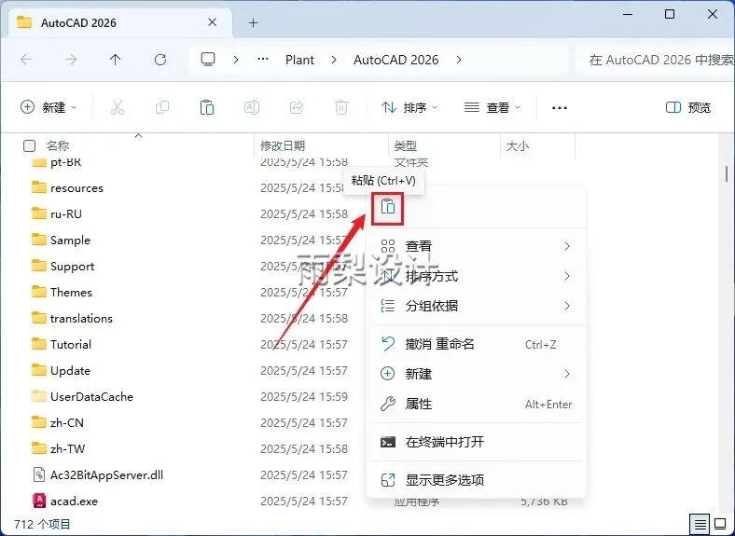Add a new tab with plus button
735x536 pixels.
(x=254, y=22)
